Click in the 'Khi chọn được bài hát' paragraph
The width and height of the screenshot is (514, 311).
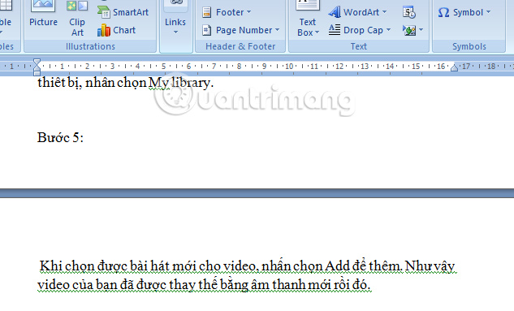click(x=246, y=275)
